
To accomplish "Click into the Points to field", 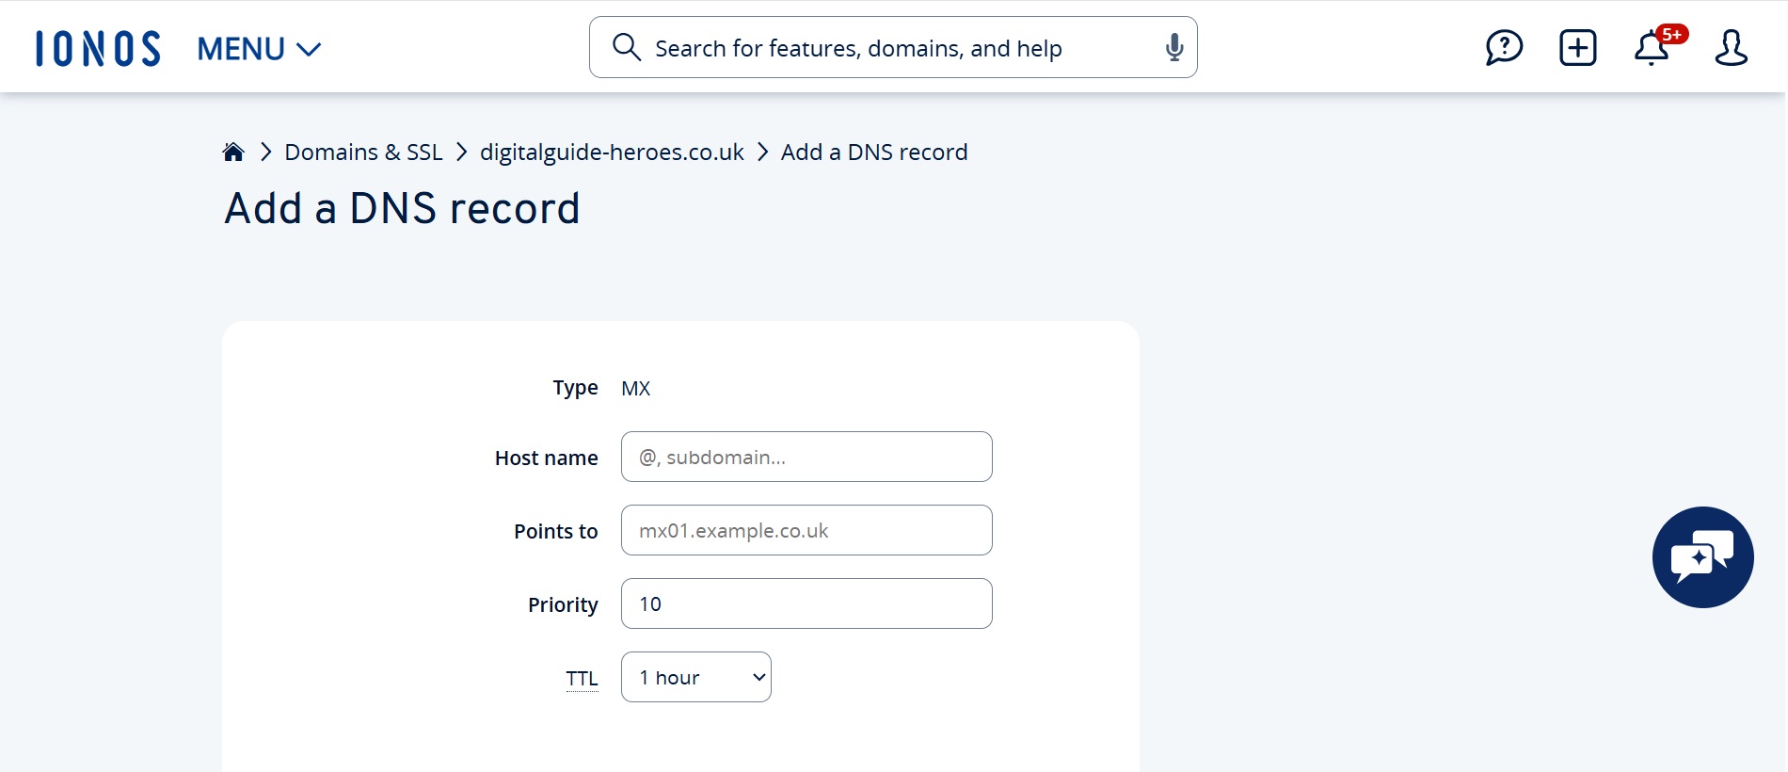I will [x=806, y=531].
